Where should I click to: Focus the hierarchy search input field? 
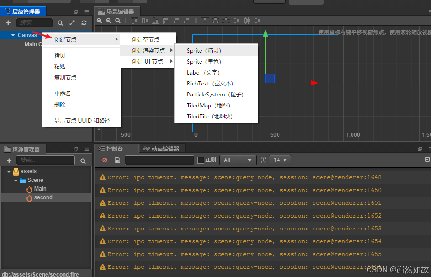click(x=34, y=22)
